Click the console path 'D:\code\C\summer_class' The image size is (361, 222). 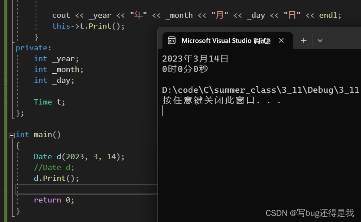tap(220, 90)
